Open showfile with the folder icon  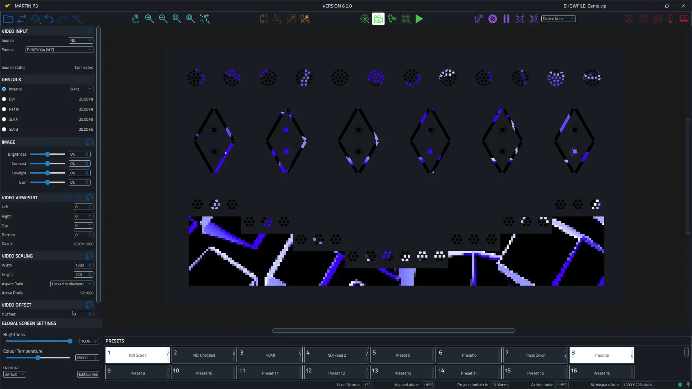[8, 19]
